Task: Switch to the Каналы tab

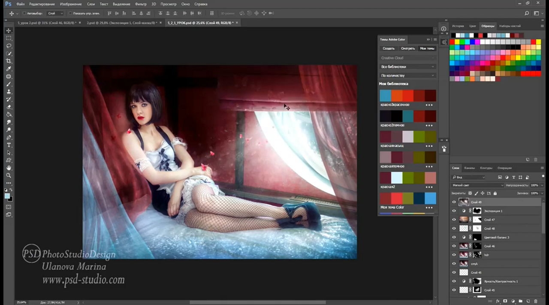Action: [x=469, y=168]
